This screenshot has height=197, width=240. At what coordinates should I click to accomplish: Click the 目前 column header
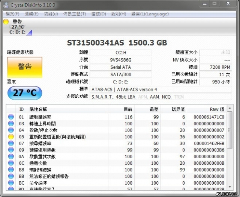(x=121, y=109)
